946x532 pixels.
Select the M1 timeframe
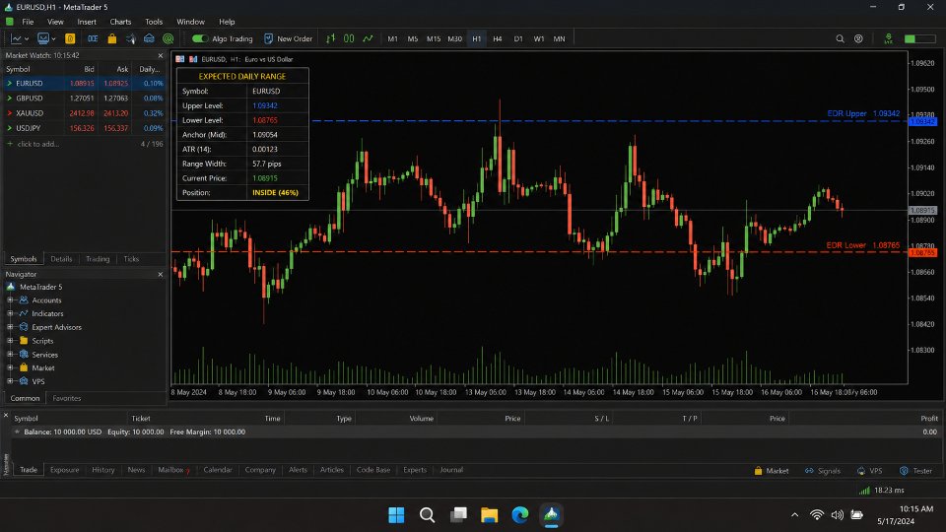pos(392,38)
